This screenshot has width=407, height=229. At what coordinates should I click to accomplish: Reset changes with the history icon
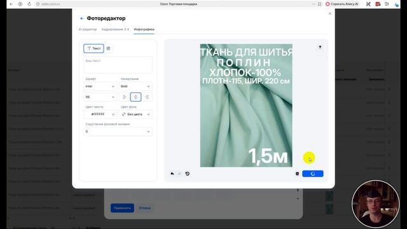tap(188, 174)
